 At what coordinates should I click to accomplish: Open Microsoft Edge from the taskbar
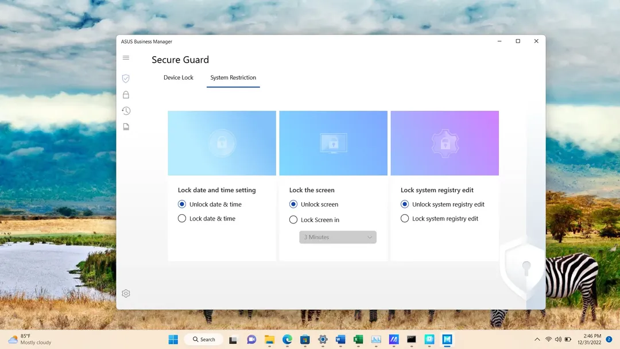pyautogui.click(x=287, y=339)
